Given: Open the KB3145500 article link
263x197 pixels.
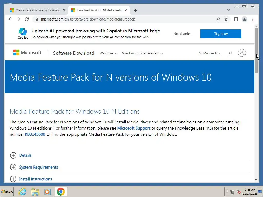Looking at the screenshot, I should point(35,134).
